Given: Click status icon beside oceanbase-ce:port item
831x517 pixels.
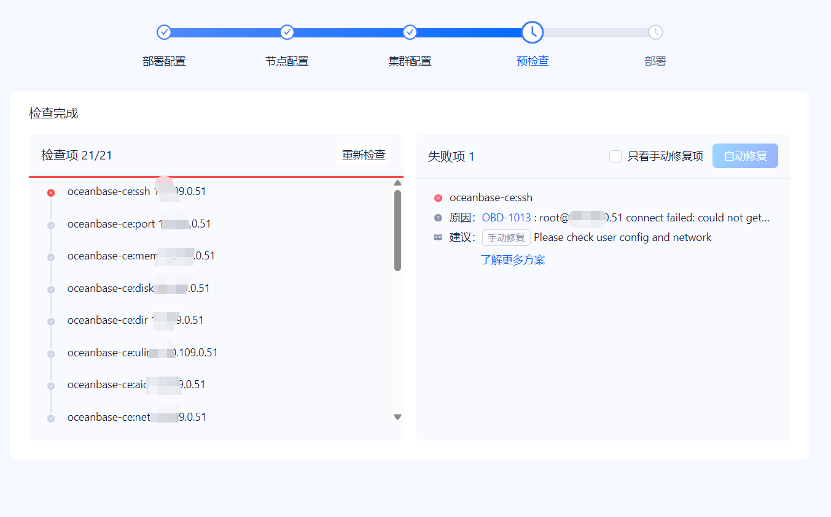Looking at the screenshot, I should click(x=51, y=225).
